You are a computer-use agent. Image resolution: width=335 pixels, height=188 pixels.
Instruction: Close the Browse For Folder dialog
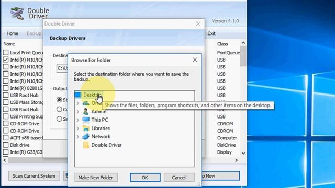[x=195, y=60]
